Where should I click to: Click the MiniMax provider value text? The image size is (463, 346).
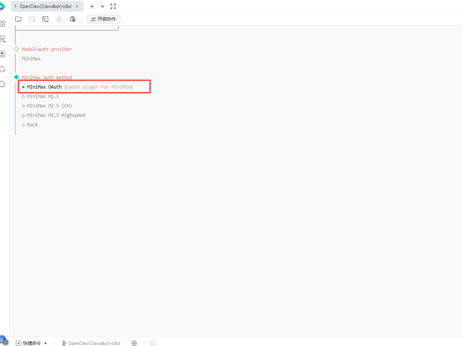pyautogui.click(x=31, y=59)
